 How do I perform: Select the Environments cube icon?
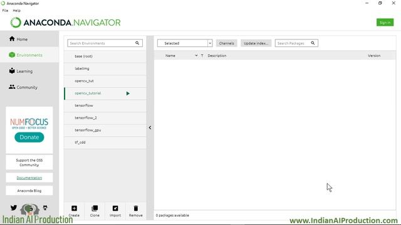pos(12,55)
